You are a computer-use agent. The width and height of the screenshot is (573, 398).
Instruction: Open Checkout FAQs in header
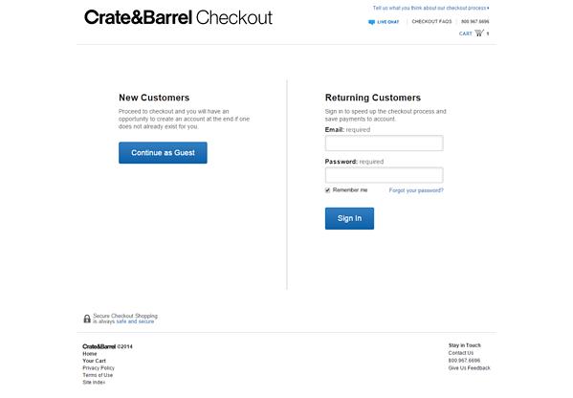[431, 22]
